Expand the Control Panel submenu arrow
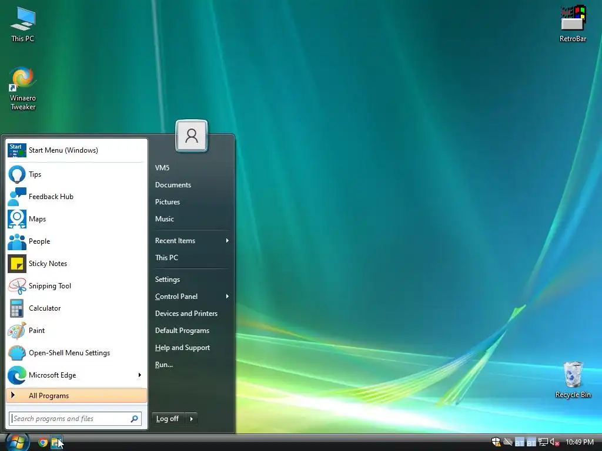 click(x=228, y=297)
